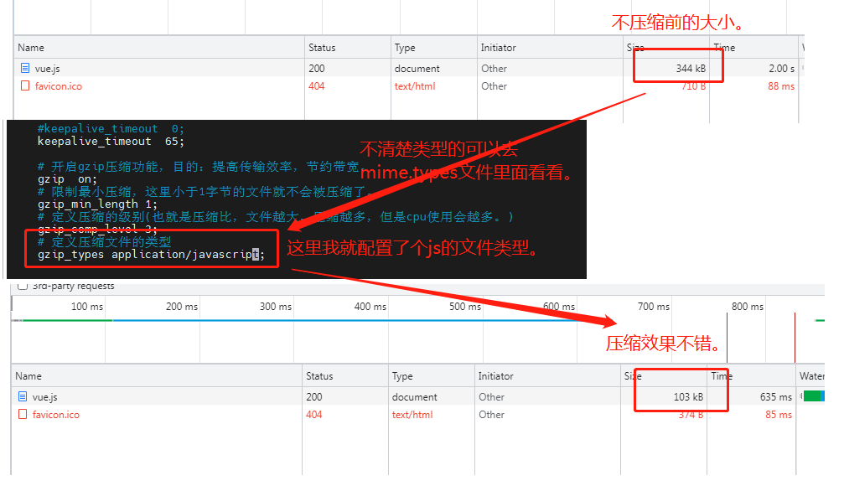This screenshot has height=486, width=844.
Task: Click the keepalive_timeout 65 config line
Action: (x=111, y=141)
